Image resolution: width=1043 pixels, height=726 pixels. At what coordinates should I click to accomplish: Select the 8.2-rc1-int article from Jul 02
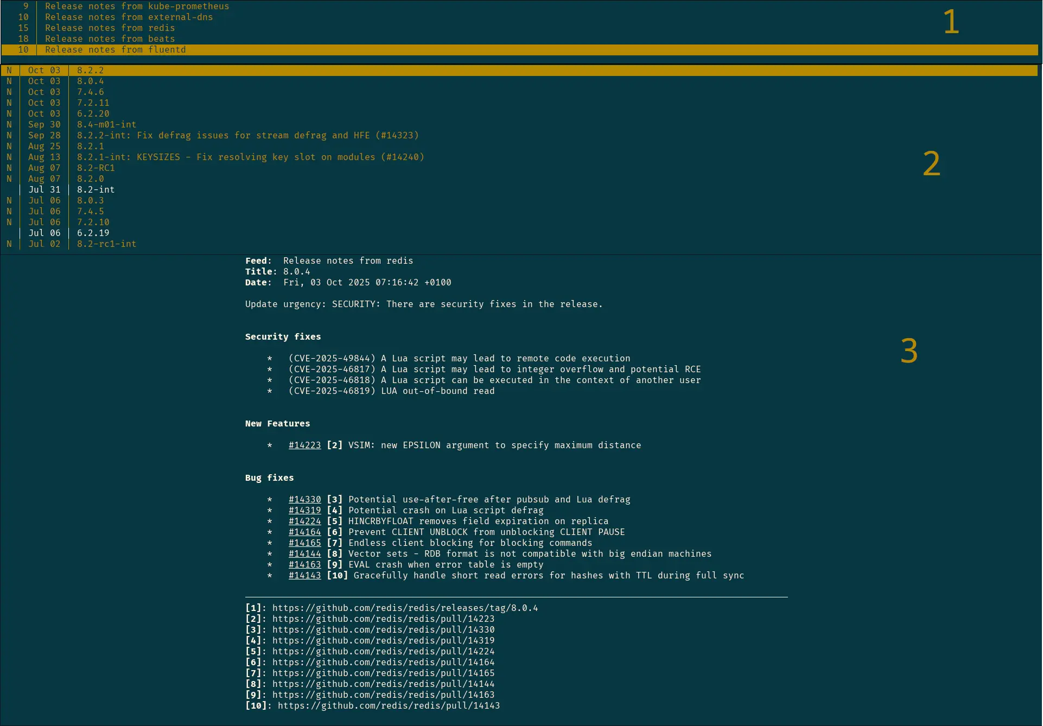106,244
